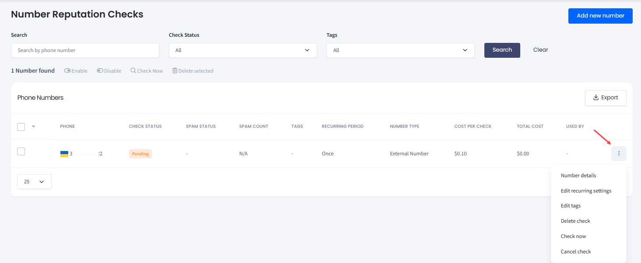
Task: Click the 1 Number found text
Action: pos(33,70)
